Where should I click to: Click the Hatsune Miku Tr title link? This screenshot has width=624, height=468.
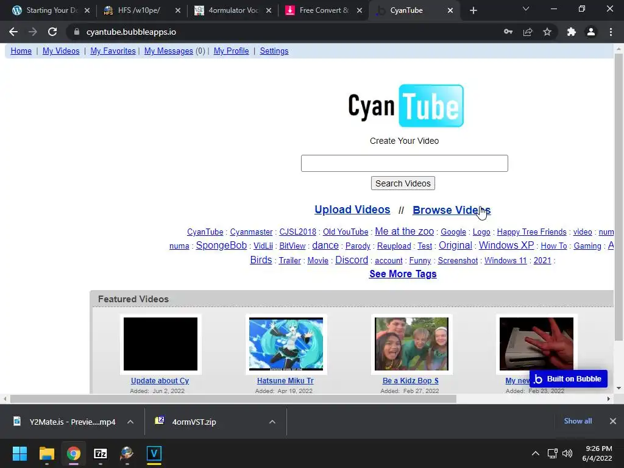click(285, 380)
